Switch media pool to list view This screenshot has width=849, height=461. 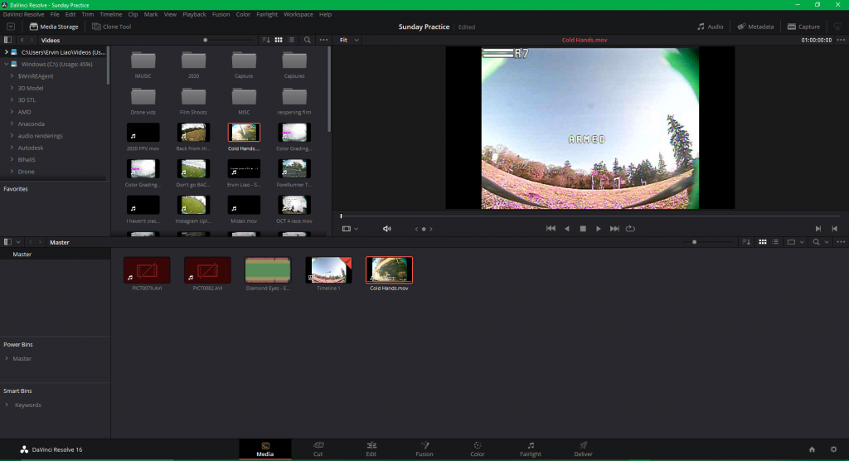775,242
